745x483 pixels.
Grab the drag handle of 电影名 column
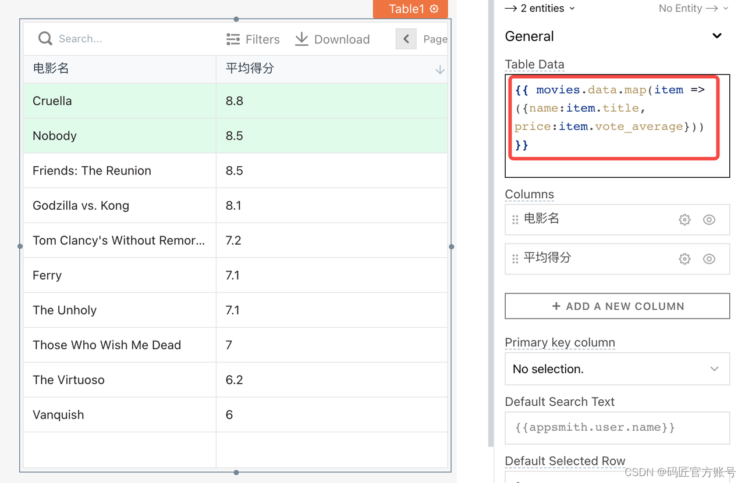point(515,220)
